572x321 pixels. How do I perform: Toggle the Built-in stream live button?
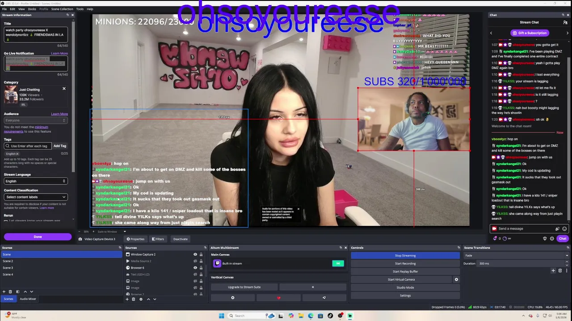338,263
